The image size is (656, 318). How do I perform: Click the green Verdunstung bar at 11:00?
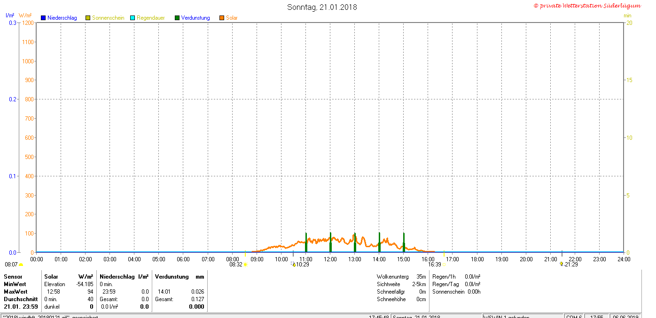306,242
